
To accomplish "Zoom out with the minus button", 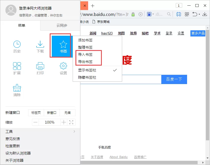I will tap(36, 122).
